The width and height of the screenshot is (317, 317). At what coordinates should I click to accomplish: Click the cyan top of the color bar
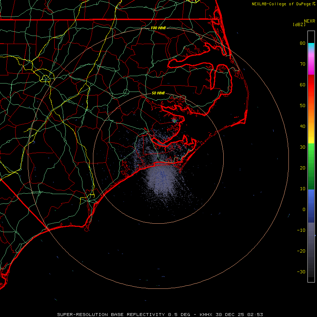click(311, 46)
